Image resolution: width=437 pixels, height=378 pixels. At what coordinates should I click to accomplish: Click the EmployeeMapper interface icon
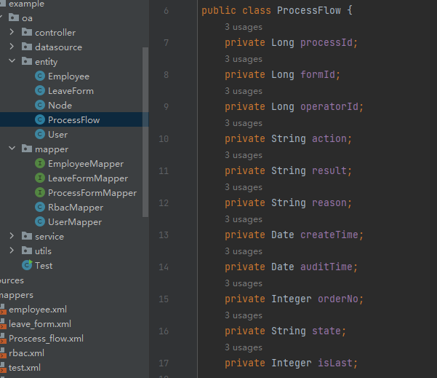click(40, 164)
